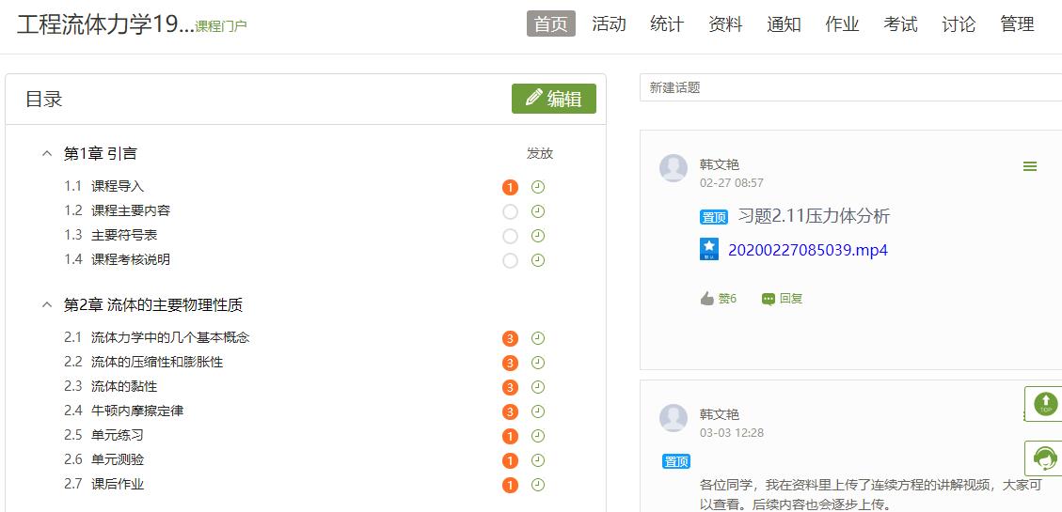
Task: Open the 20200227085039.mp4 video link
Action: [x=807, y=250]
